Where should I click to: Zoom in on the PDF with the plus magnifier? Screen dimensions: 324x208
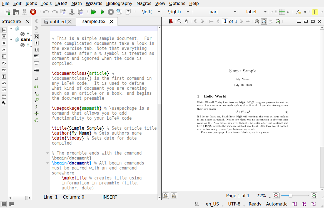pos(314,196)
